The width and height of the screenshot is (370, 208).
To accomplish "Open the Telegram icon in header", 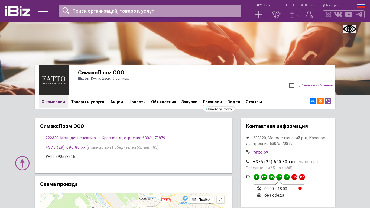I will click(x=359, y=14).
